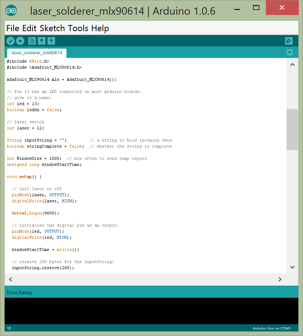Maximize the Arduino window
Image resolution: width=303 pixels, height=336 pixels.
(x=256, y=8)
